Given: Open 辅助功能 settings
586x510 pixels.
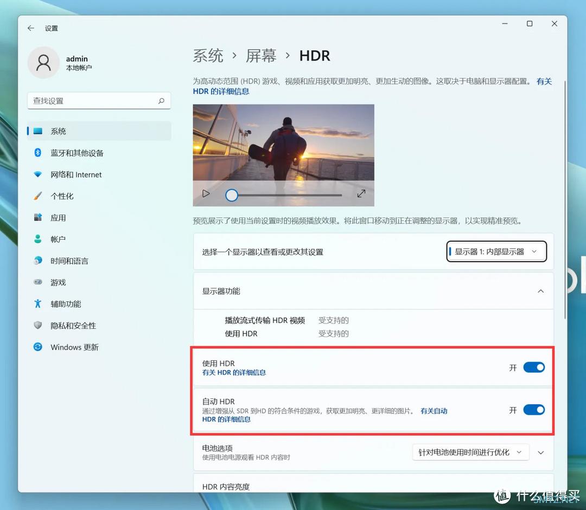Looking at the screenshot, I should (99, 304).
